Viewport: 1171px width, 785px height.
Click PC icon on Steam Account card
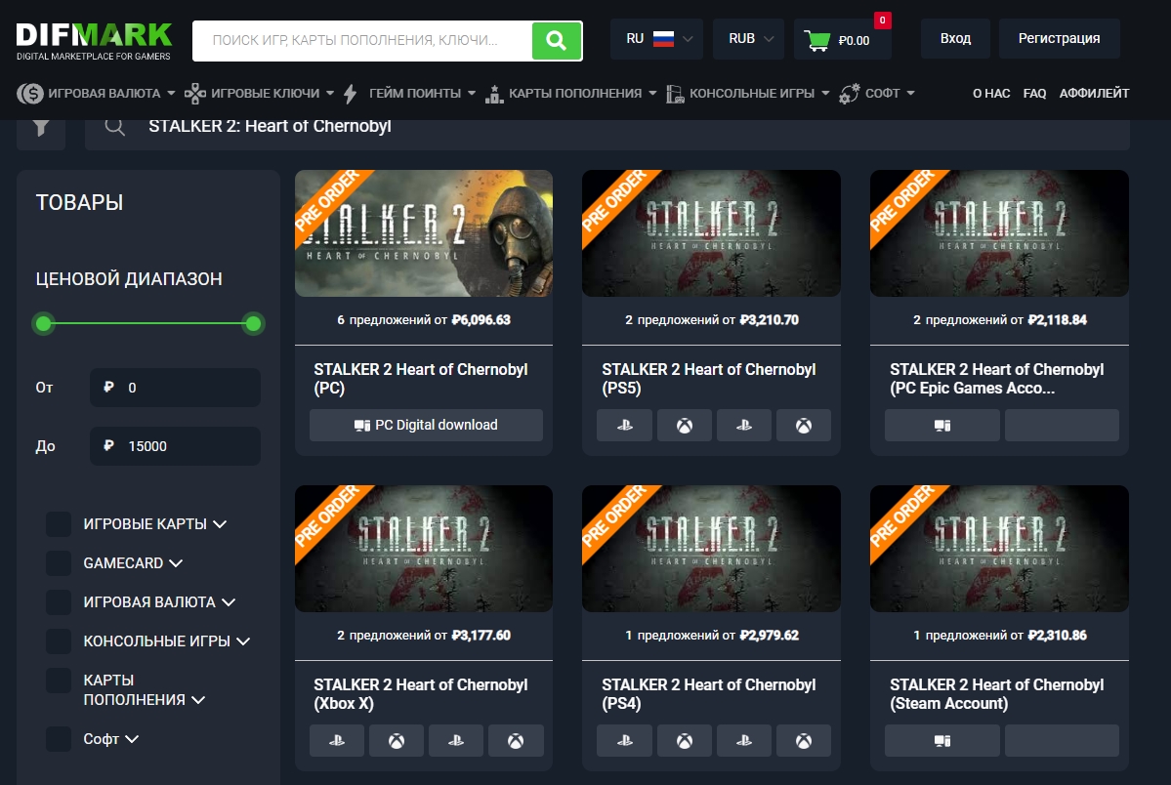(x=942, y=740)
